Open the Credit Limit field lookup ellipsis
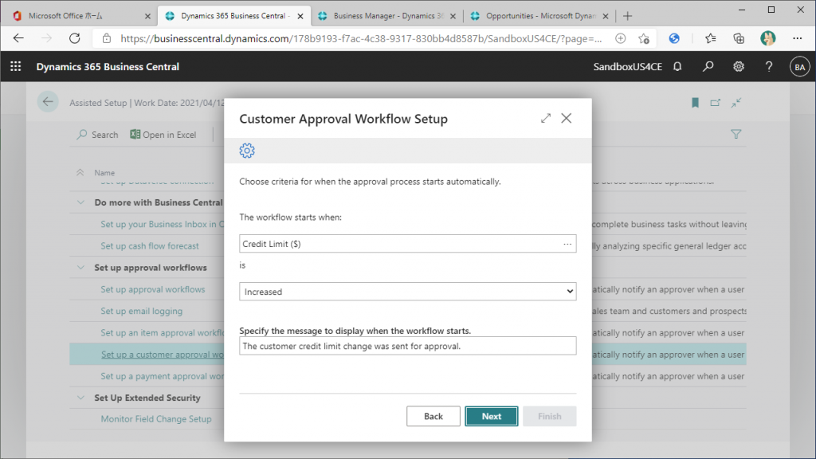 click(x=567, y=244)
